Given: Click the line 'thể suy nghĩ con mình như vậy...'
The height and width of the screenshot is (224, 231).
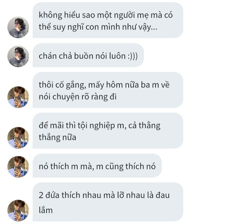Looking at the screenshot, I should (98, 27).
